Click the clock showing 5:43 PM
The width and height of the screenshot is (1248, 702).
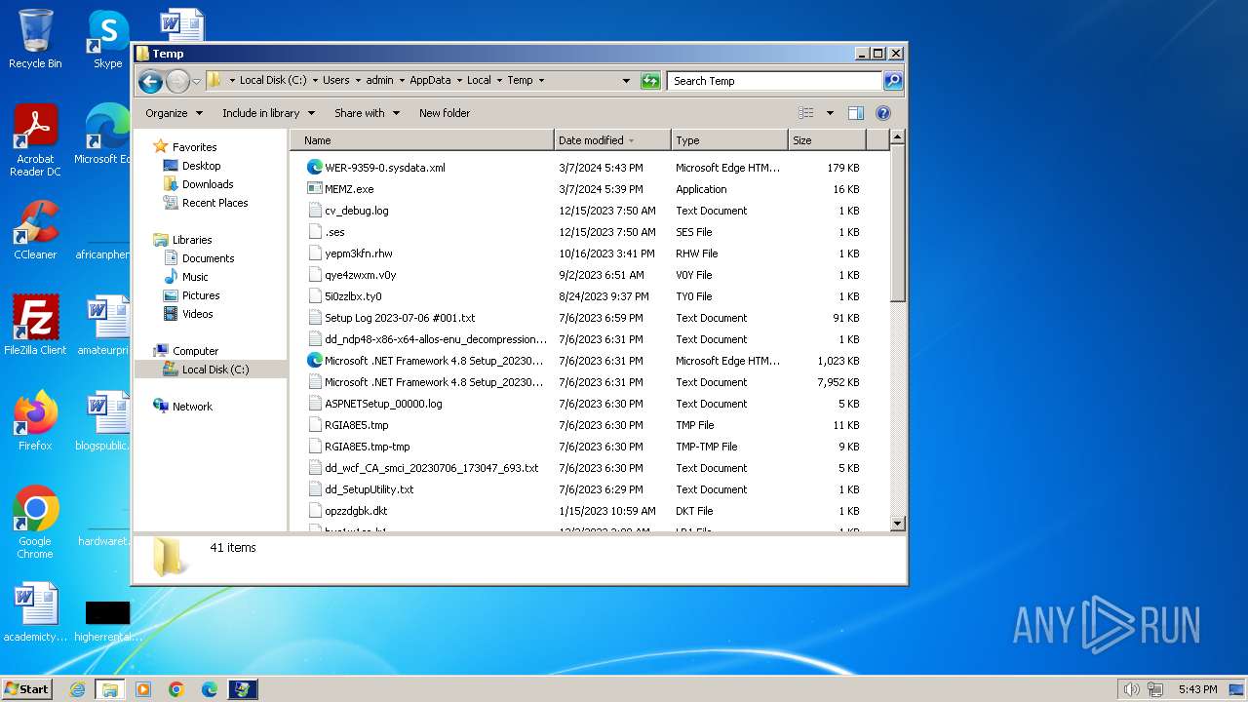[x=1197, y=689]
